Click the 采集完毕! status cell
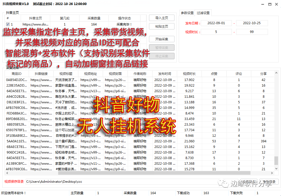 click(x=124, y=24)
